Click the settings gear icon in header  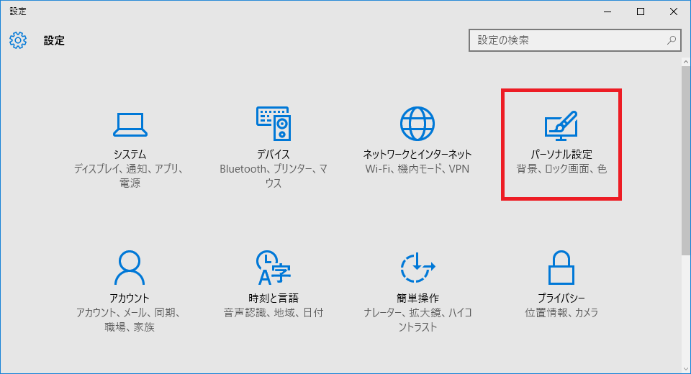coord(18,40)
